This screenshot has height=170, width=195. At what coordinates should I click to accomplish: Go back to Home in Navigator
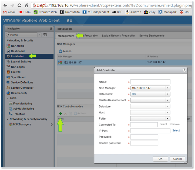22,35
